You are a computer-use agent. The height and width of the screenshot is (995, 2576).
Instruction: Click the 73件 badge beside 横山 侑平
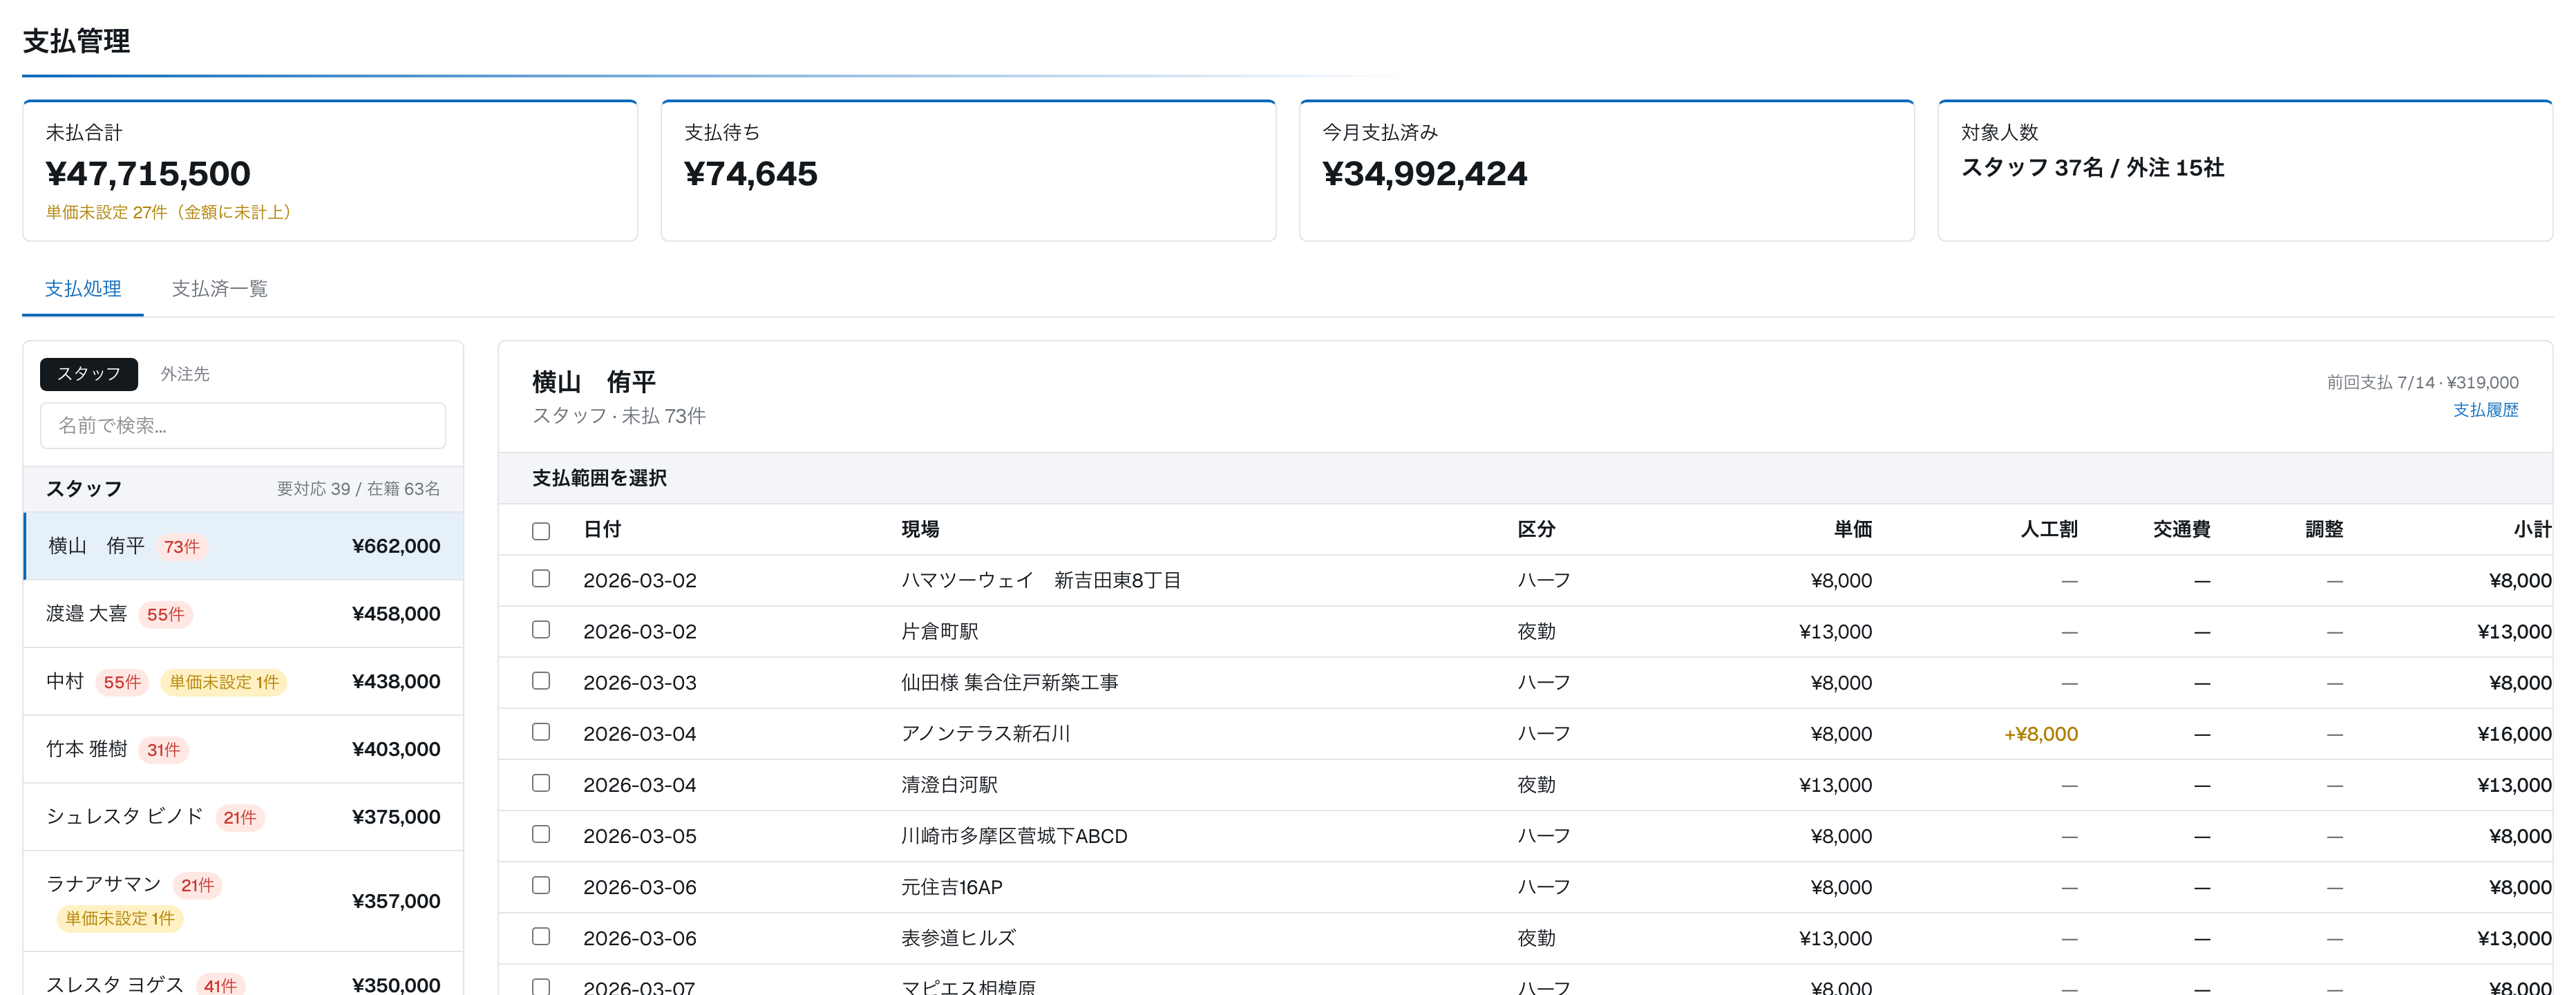pos(182,547)
